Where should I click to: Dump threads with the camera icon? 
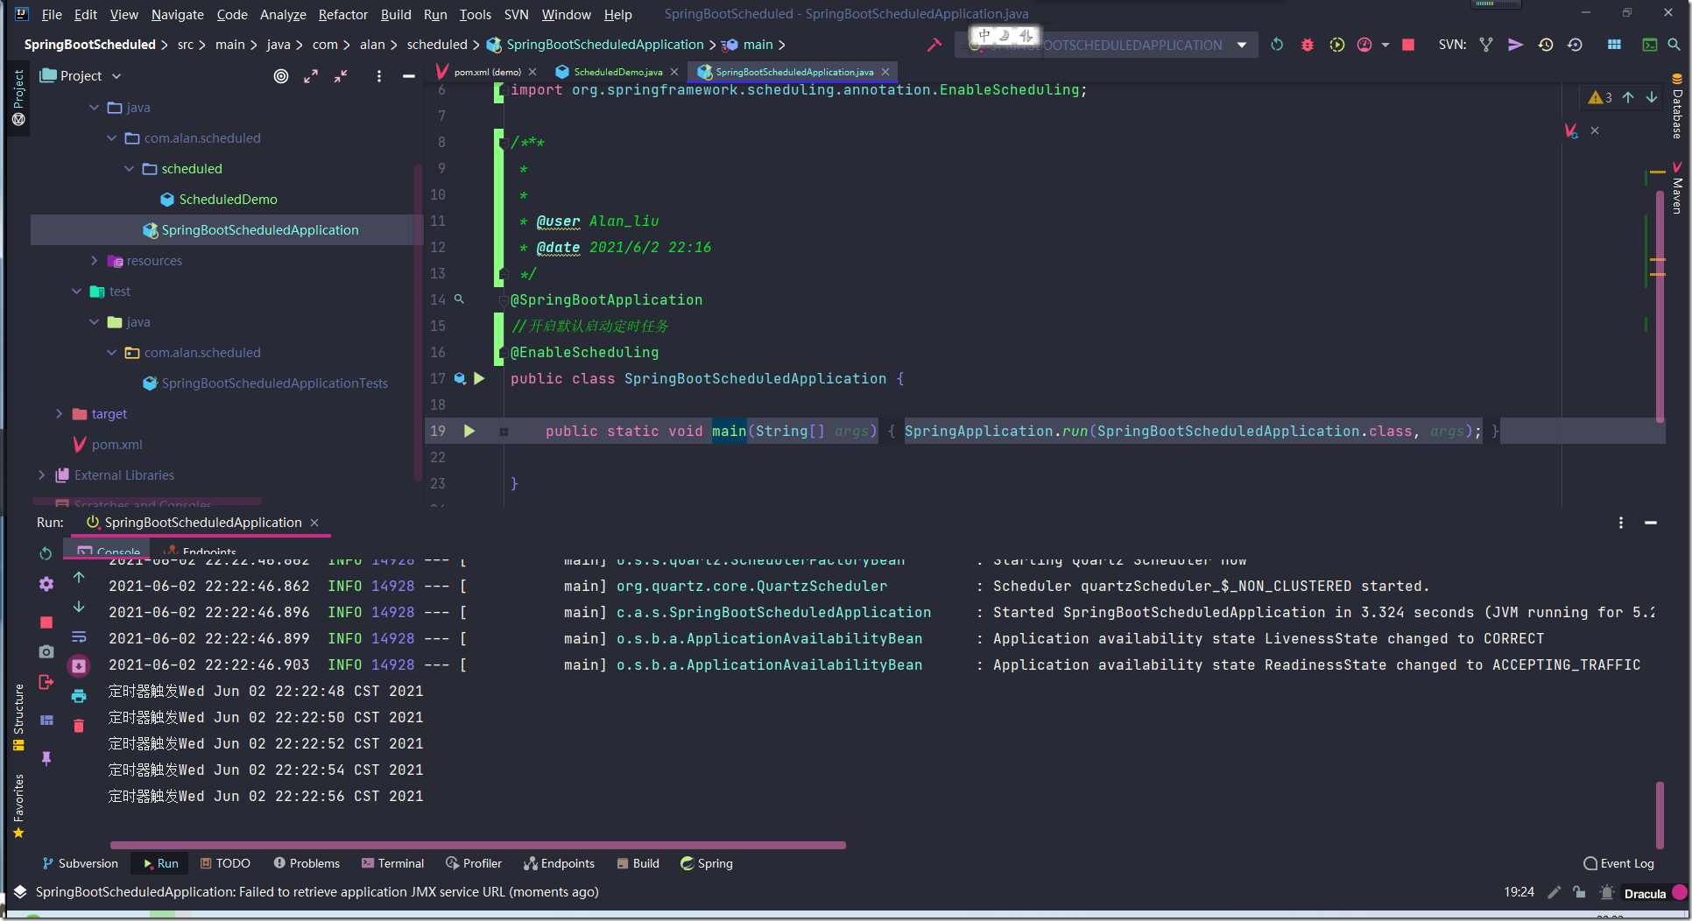click(x=46, y=652)
